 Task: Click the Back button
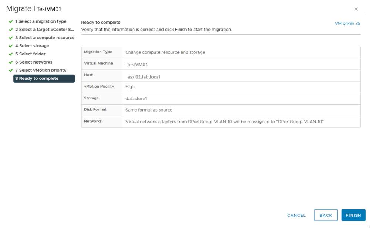coord(326,215)
